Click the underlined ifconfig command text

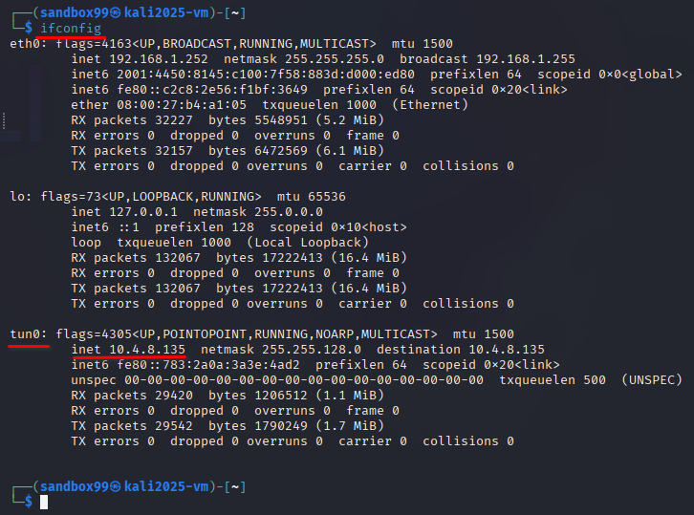71,29
